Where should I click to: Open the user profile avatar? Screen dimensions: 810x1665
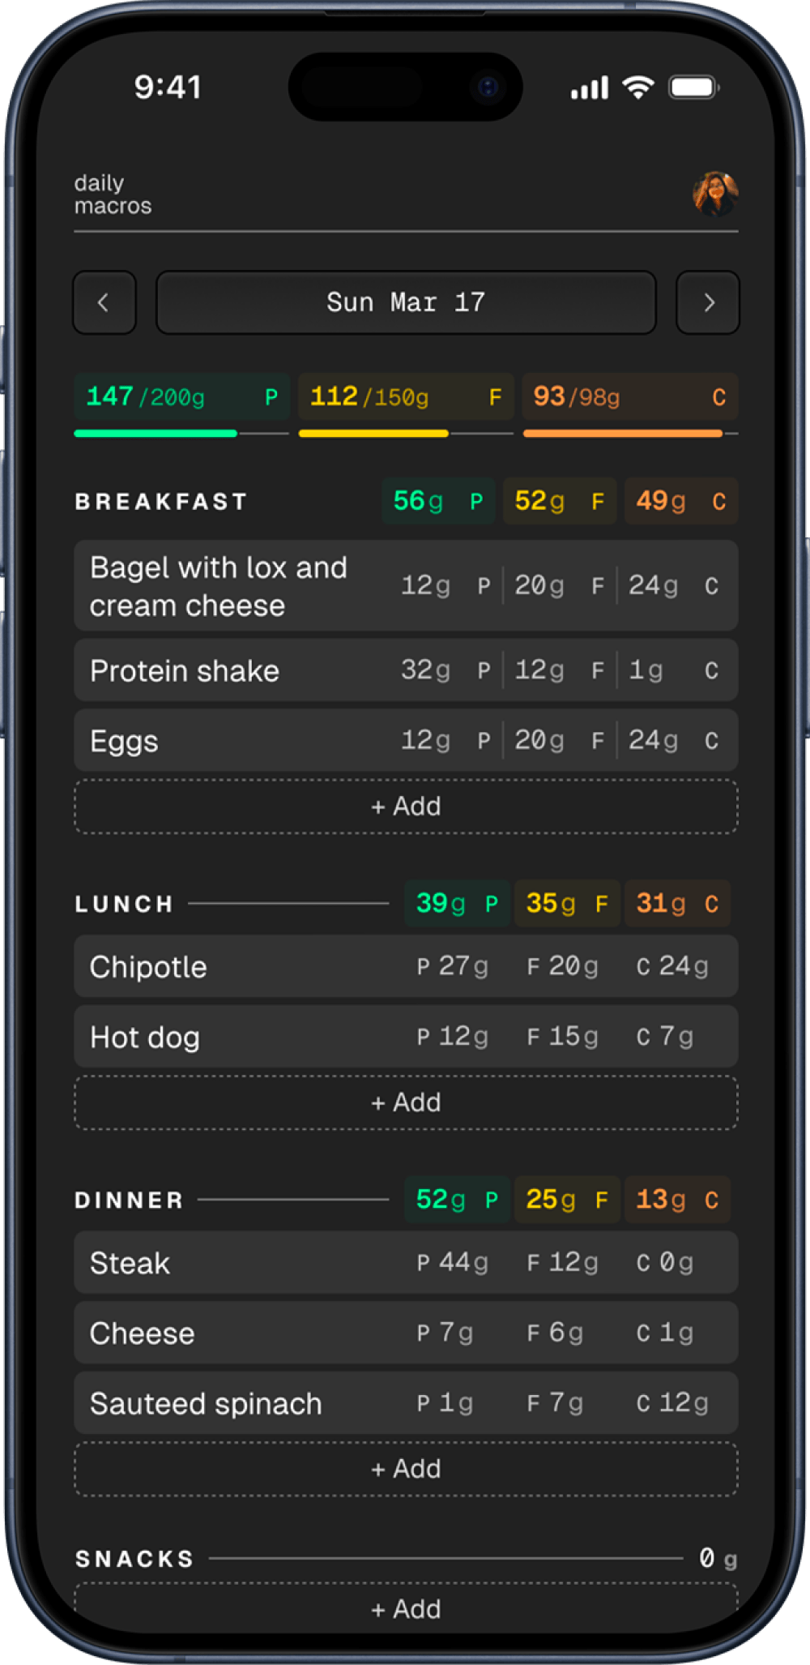tap(715, 194)
